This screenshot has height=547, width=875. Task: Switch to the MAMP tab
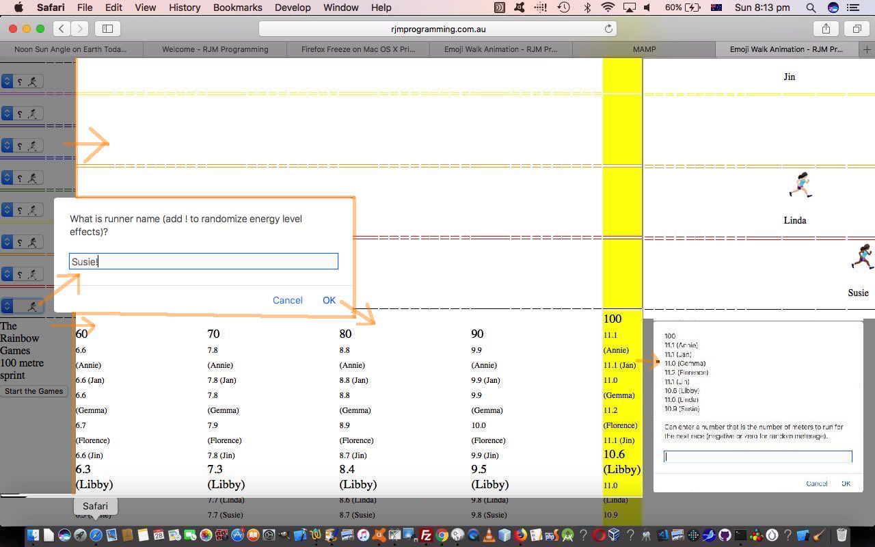644,49
